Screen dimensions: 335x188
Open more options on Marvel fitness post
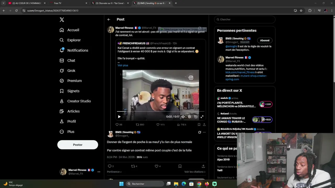click(204, 28)
